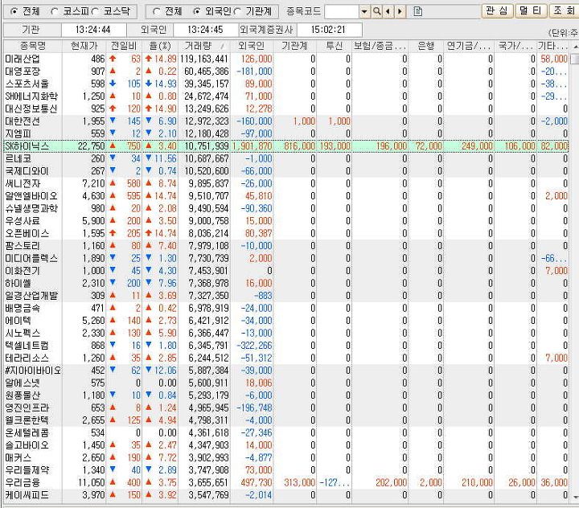Select the 우성사료 row name
Screen dimensions: 579x508
click(x=23, y=221)
